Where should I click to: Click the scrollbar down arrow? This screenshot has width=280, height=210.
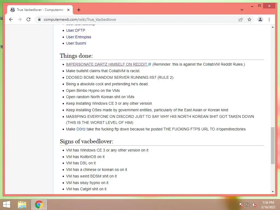[x=273, y=192]
